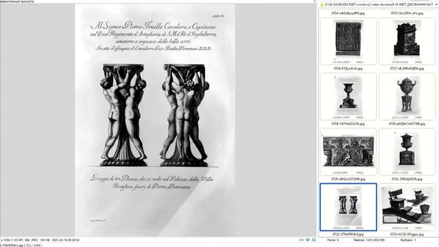Select thumbnail 0721 lidded vase on pedestal
Image resolution: width=439 pixels, height=247 pixels.
pyautogui.click(x=407, y=152)
